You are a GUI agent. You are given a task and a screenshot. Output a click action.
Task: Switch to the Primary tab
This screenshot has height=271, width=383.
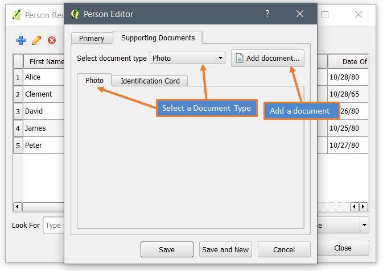92,38
